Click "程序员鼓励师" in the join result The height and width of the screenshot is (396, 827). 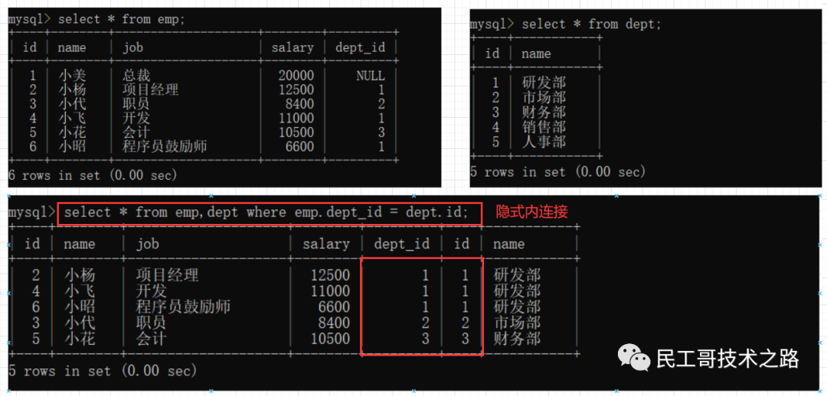click(183, 307)
